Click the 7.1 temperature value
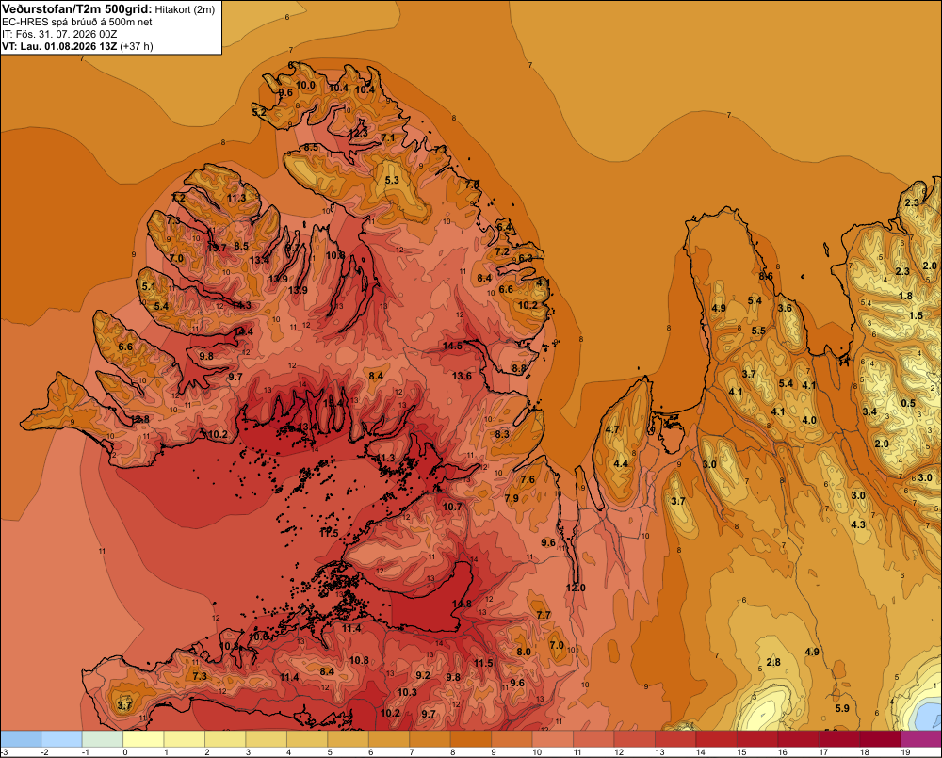The width and height of the screenshot is (942, 758). coord(388,138)
